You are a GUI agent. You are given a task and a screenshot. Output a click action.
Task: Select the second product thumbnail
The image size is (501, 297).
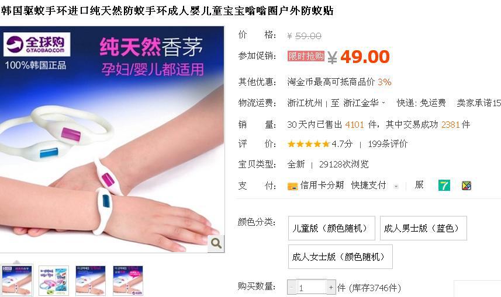pyautogui.click(x=54, y=281)
